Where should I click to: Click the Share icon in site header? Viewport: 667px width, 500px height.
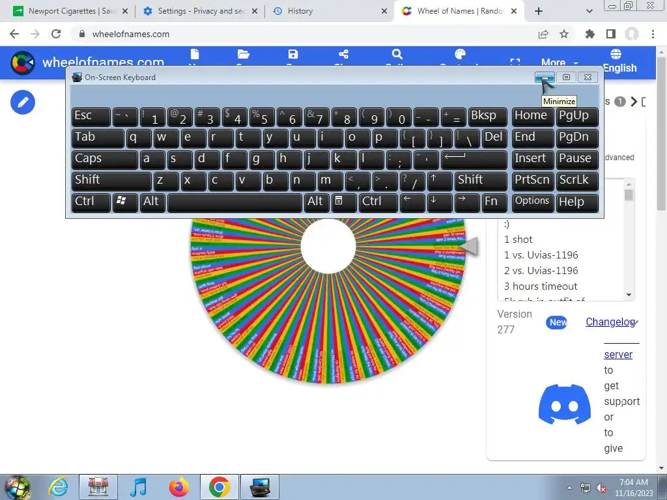(344, 54)
